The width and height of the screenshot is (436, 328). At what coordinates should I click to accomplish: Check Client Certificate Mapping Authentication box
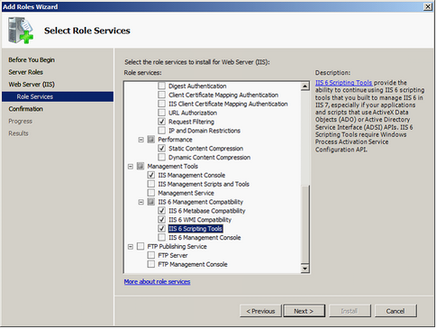coord(161,95)
